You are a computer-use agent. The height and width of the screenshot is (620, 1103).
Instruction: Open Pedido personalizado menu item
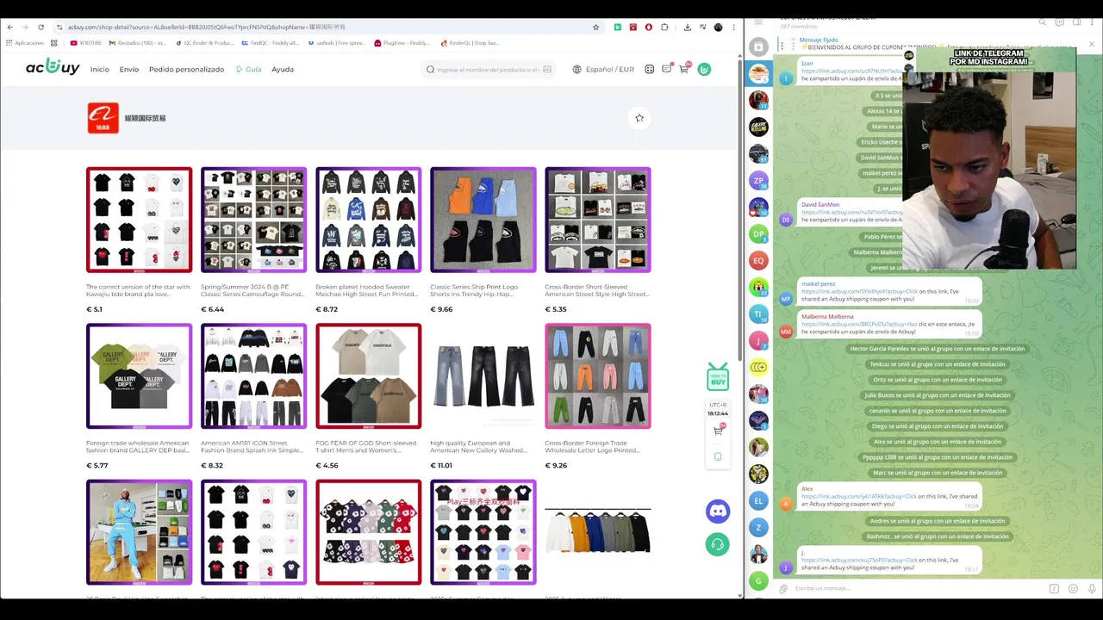click(x=186, y=69)
